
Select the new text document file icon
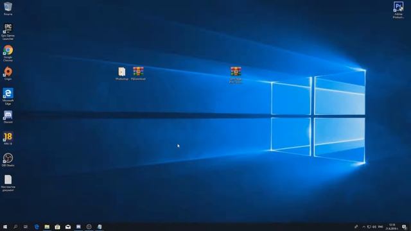8,184
